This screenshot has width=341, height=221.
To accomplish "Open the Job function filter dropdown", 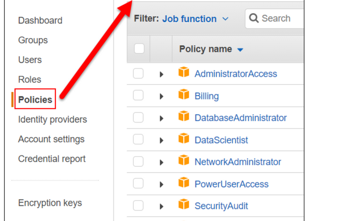I will tap(195, 19).
